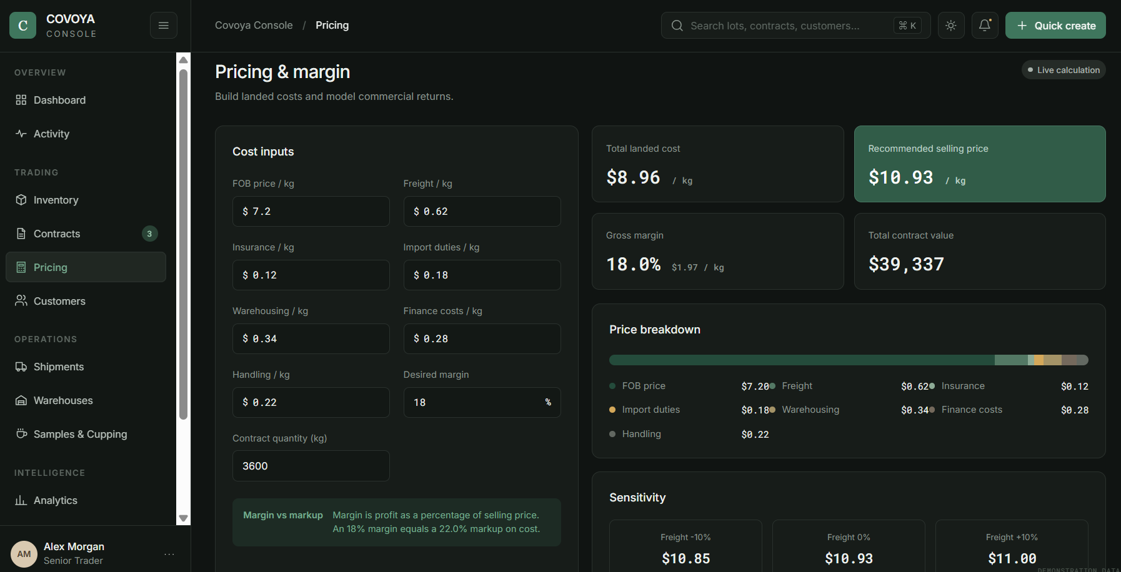Navigate to Samples & Cupping
This screenshot has width=1121, height=572.
coord(86,434)
